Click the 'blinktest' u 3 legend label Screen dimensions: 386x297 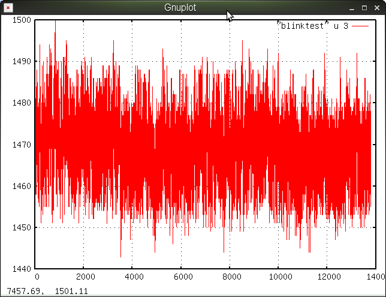point(312,26)
